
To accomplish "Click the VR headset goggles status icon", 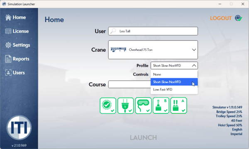I will tap(143, 106).
